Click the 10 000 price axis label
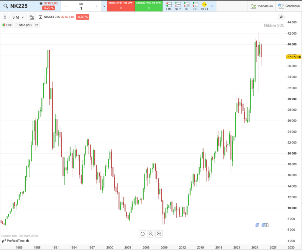Viewport: 302px width, 250px height. 292,208
